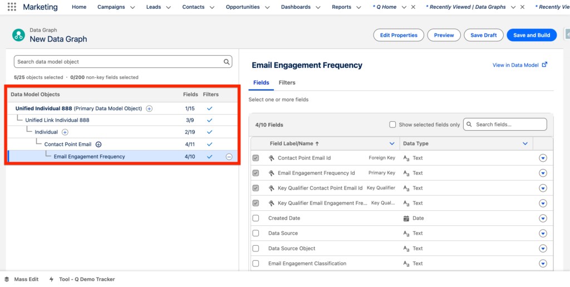Screen dimensions: 570x287
Task: Remove Email Engagement Frequency with minus icon
Action: coord(229,157)
